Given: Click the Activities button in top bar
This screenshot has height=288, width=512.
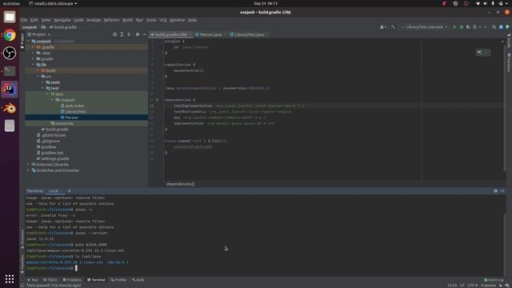Looking at the screenshot, I should [x=11, y=3].
